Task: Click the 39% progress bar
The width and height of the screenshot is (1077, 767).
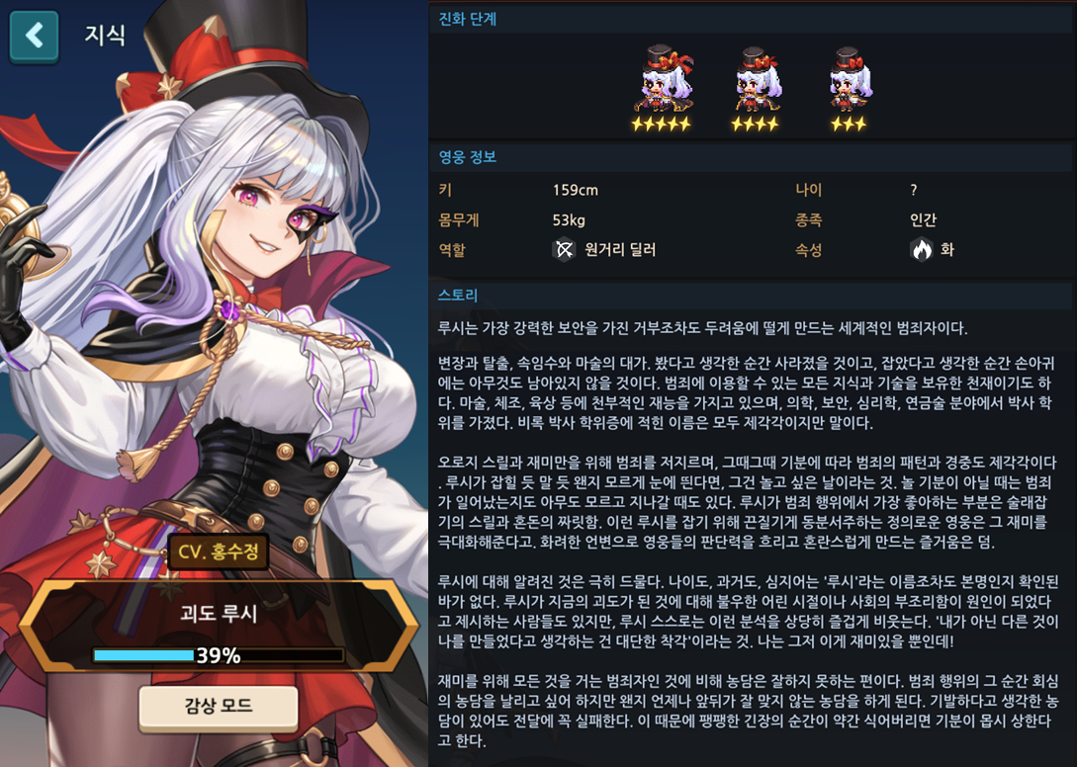Action: tap(219, 655)
